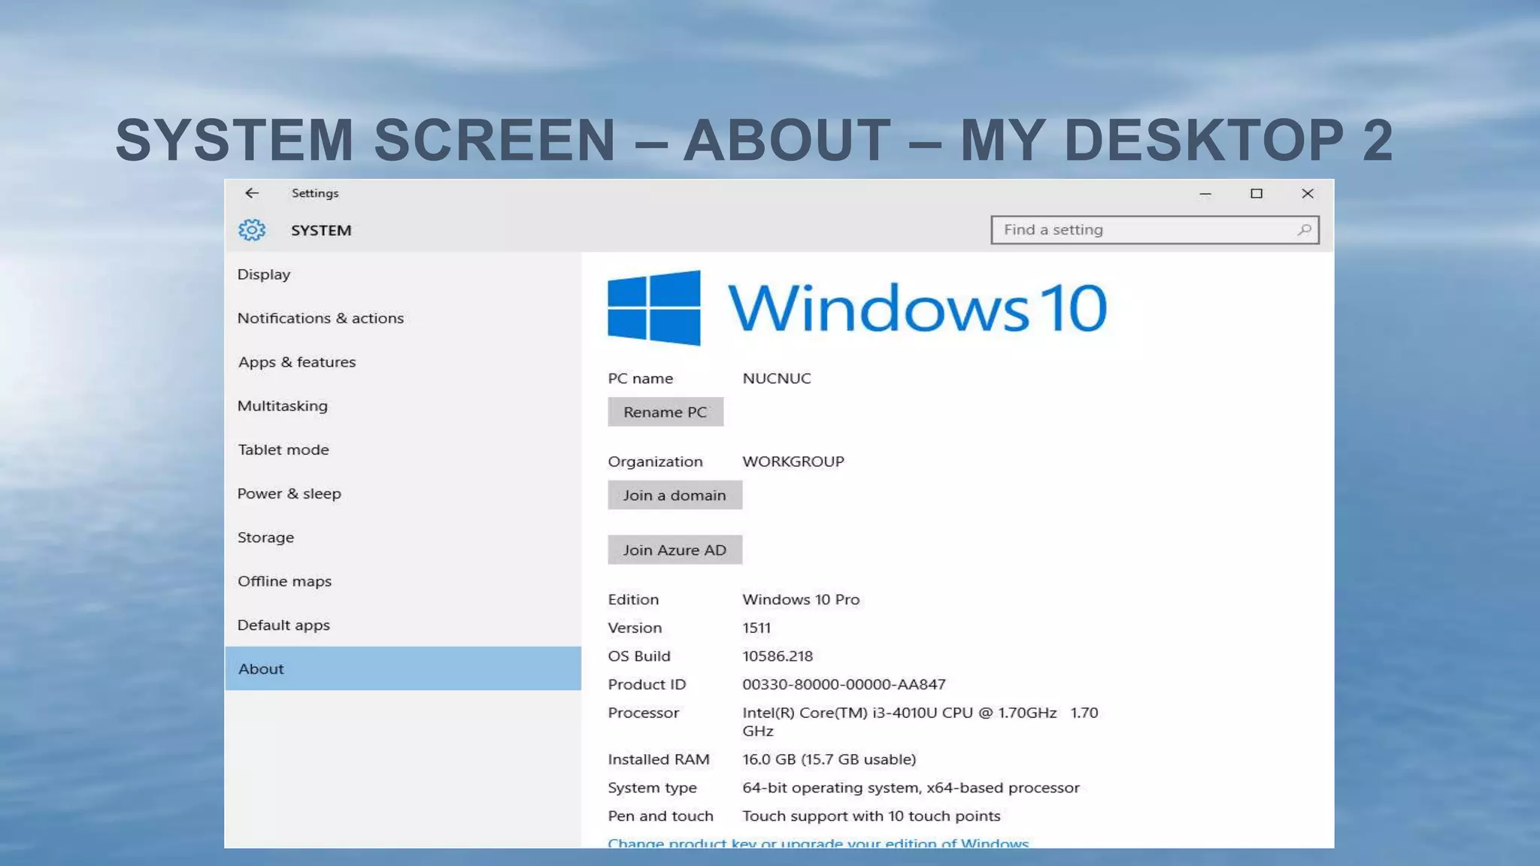
Task: Click Product ID 00330-80000-00000-AA847
Action: [x=844, y=685]
